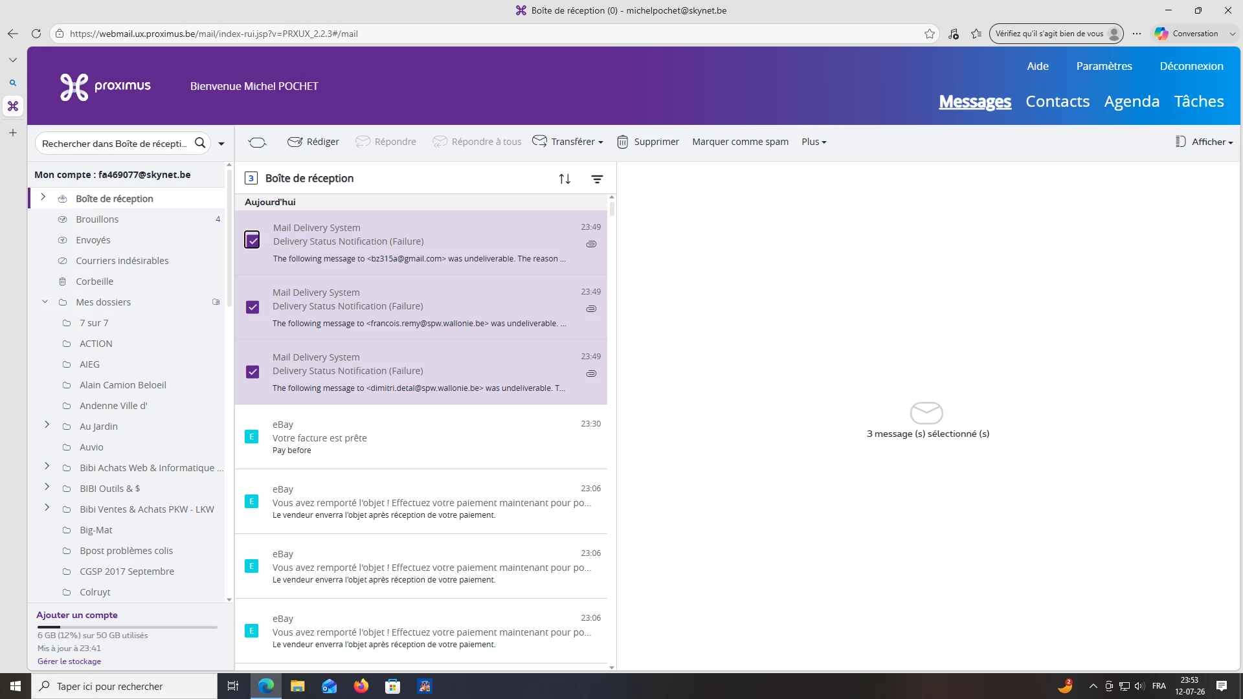Click the Mes dossiers new folder icon
Image resolution: width=1243 pixels, height=699 pixels.
pos(216,302)
